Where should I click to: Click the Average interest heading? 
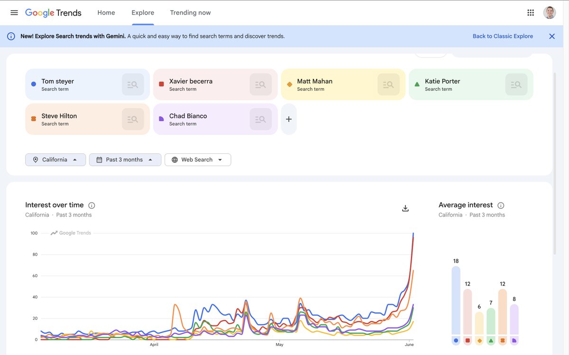click(x=466, y=205)
